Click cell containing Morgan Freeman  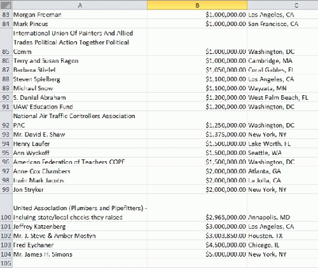coord(80,15)
